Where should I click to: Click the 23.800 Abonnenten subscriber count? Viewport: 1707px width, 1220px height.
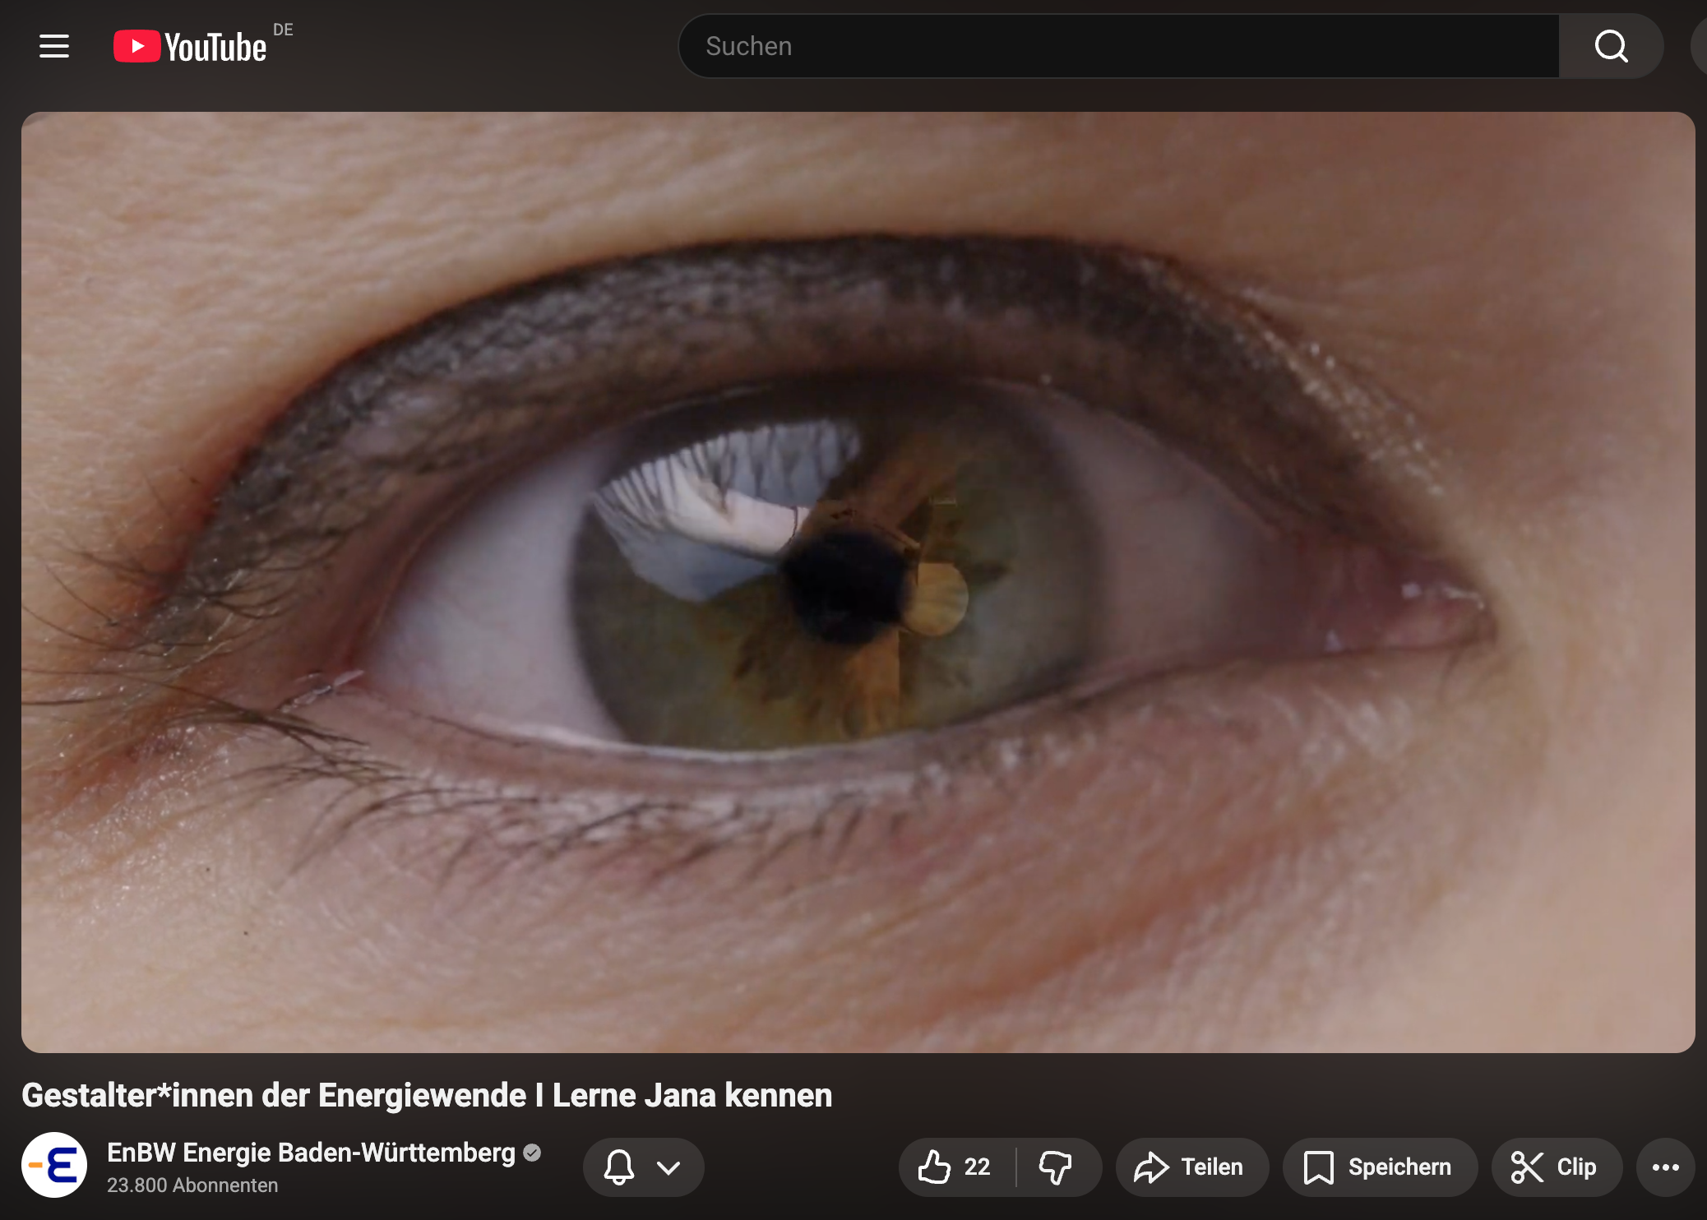click(x=192, y=1185)
